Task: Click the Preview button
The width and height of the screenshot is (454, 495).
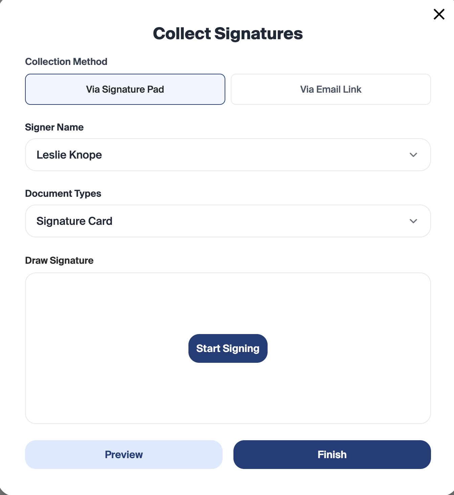Action: (x=123, y=454)
